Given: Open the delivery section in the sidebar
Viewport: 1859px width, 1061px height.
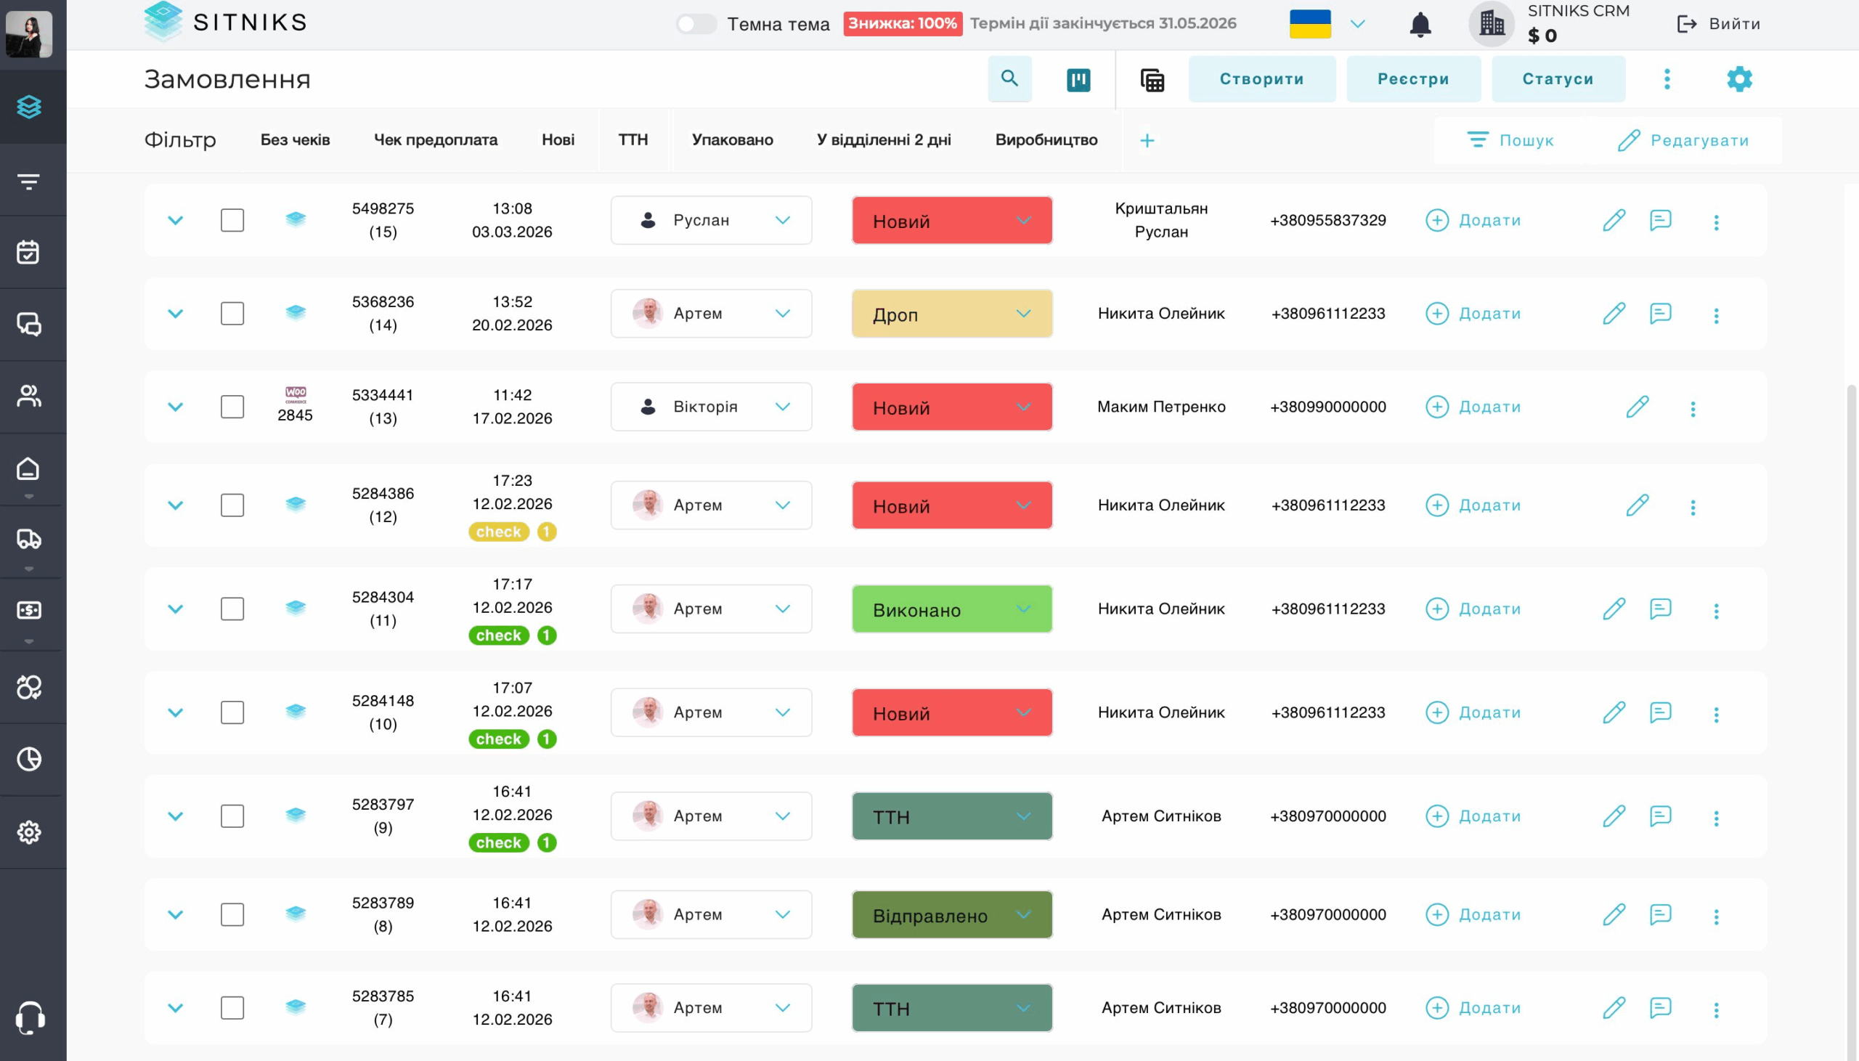Looking at the screenshot, I should pos(29,540).
